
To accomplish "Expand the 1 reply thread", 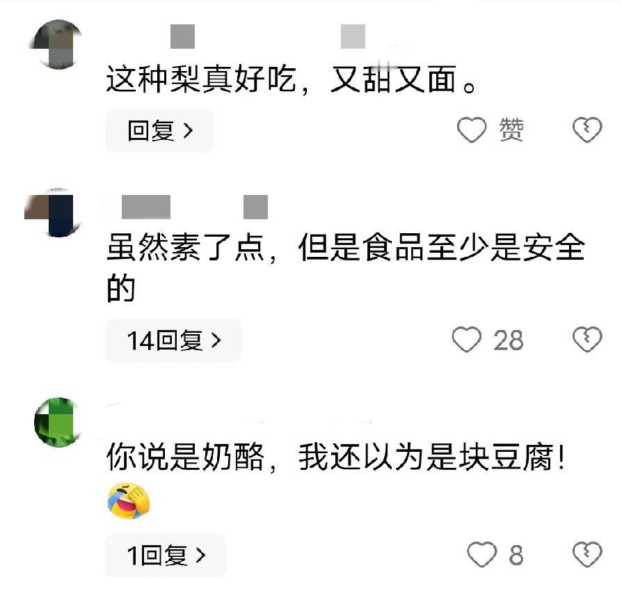I will tap(166, 555).
